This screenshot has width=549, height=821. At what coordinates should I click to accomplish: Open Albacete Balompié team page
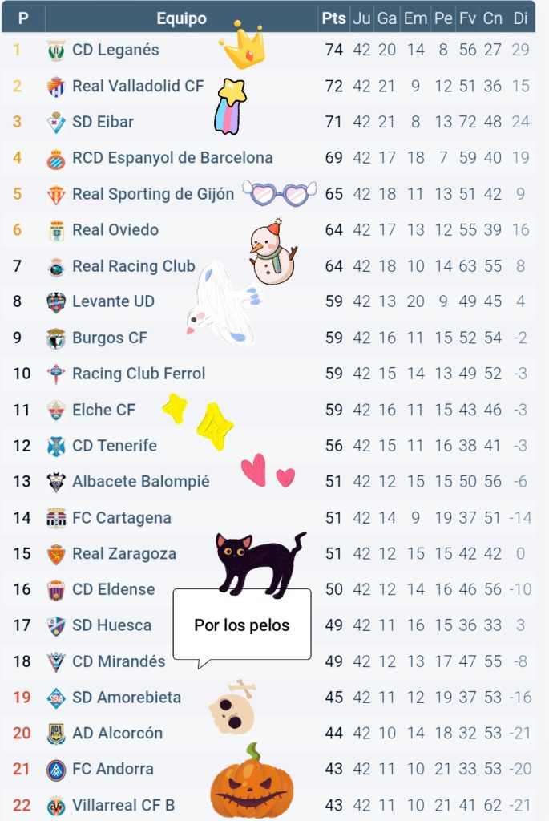(141, 481)
